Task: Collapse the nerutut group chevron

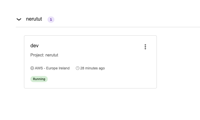Action: pyautogui.click(x=19, y=19)
